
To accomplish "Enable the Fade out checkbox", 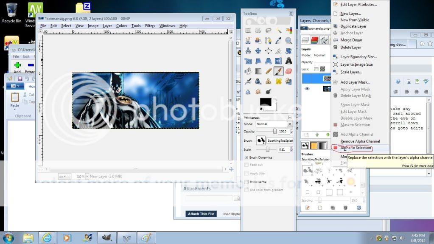I will tap(246, 165).
